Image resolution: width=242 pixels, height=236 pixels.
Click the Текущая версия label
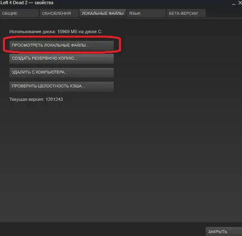(x=27, y=100)
